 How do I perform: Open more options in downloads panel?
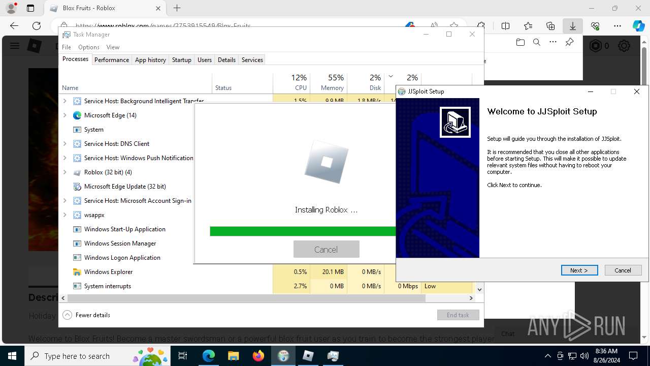(553, 43)
